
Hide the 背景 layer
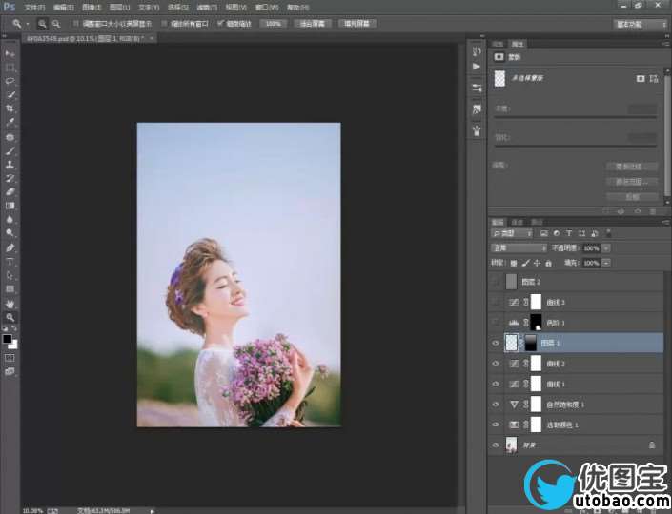496,445
